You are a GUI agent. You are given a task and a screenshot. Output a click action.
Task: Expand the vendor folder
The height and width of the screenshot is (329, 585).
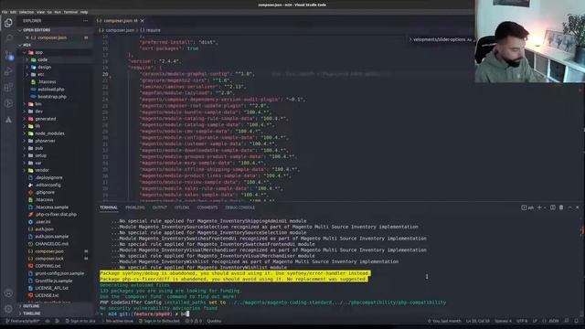55,170
